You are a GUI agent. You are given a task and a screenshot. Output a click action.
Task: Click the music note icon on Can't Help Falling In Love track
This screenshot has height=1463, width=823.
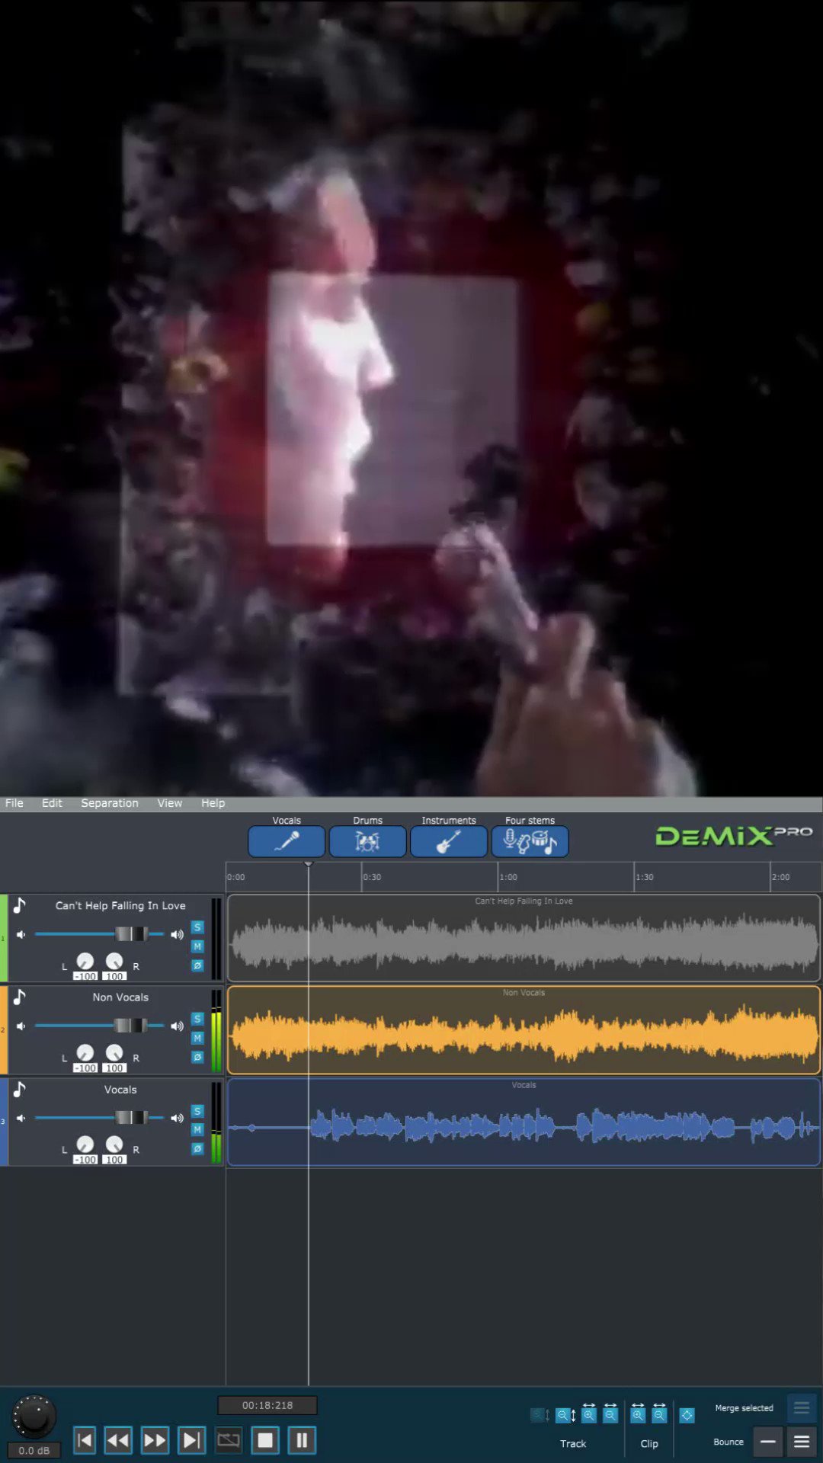click(x=20, y=905)
